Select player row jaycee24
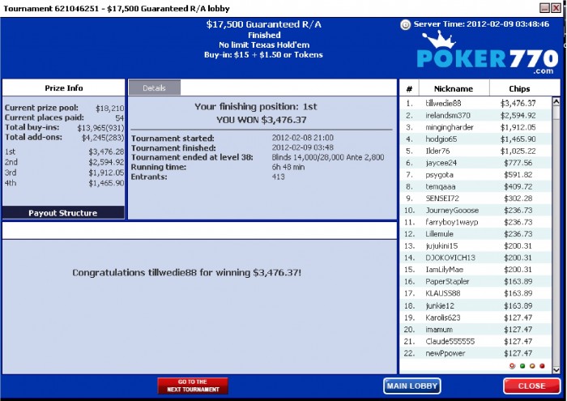 click(x=475, y=163)
